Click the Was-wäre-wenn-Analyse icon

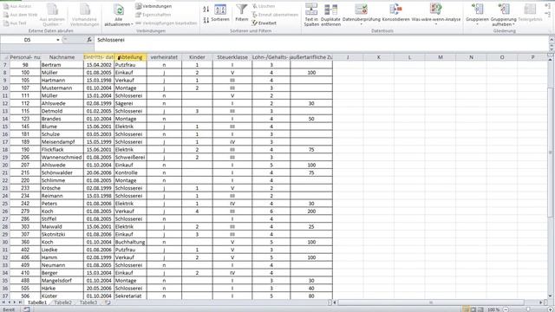tap(436, 10)
